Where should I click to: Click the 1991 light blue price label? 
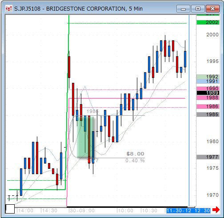208,81
